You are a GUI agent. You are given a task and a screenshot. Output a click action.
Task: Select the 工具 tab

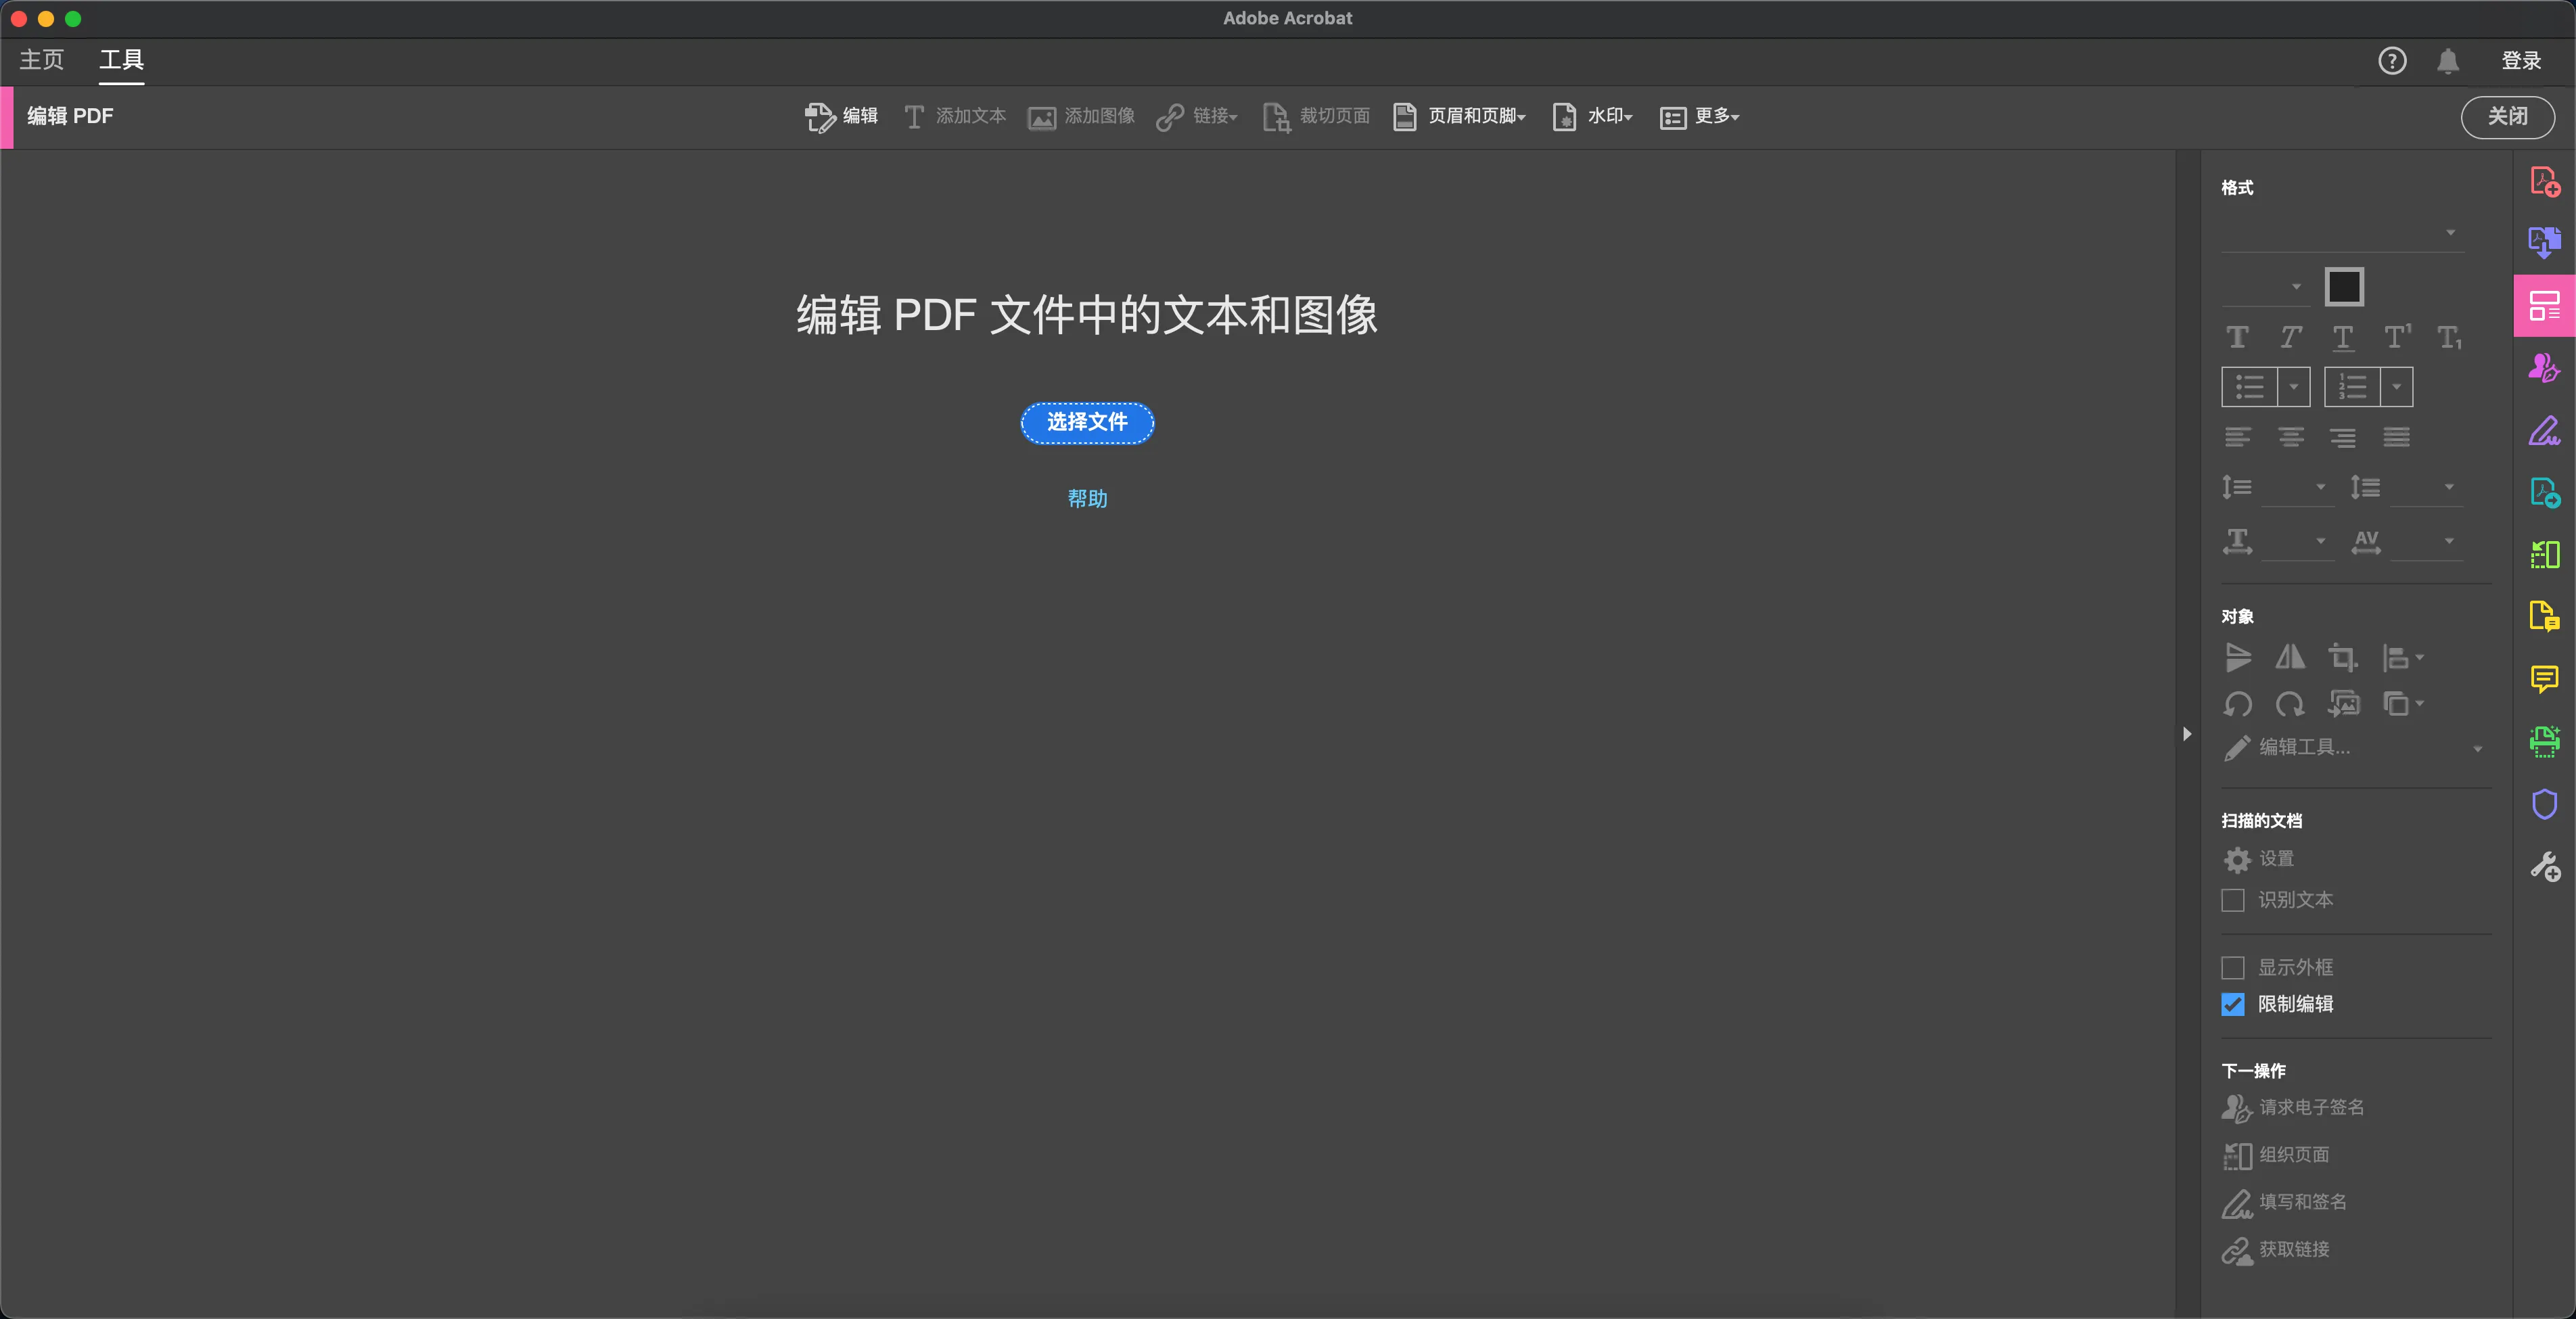pos(121,60)
